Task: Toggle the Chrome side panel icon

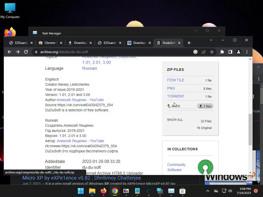Action: 230,52
